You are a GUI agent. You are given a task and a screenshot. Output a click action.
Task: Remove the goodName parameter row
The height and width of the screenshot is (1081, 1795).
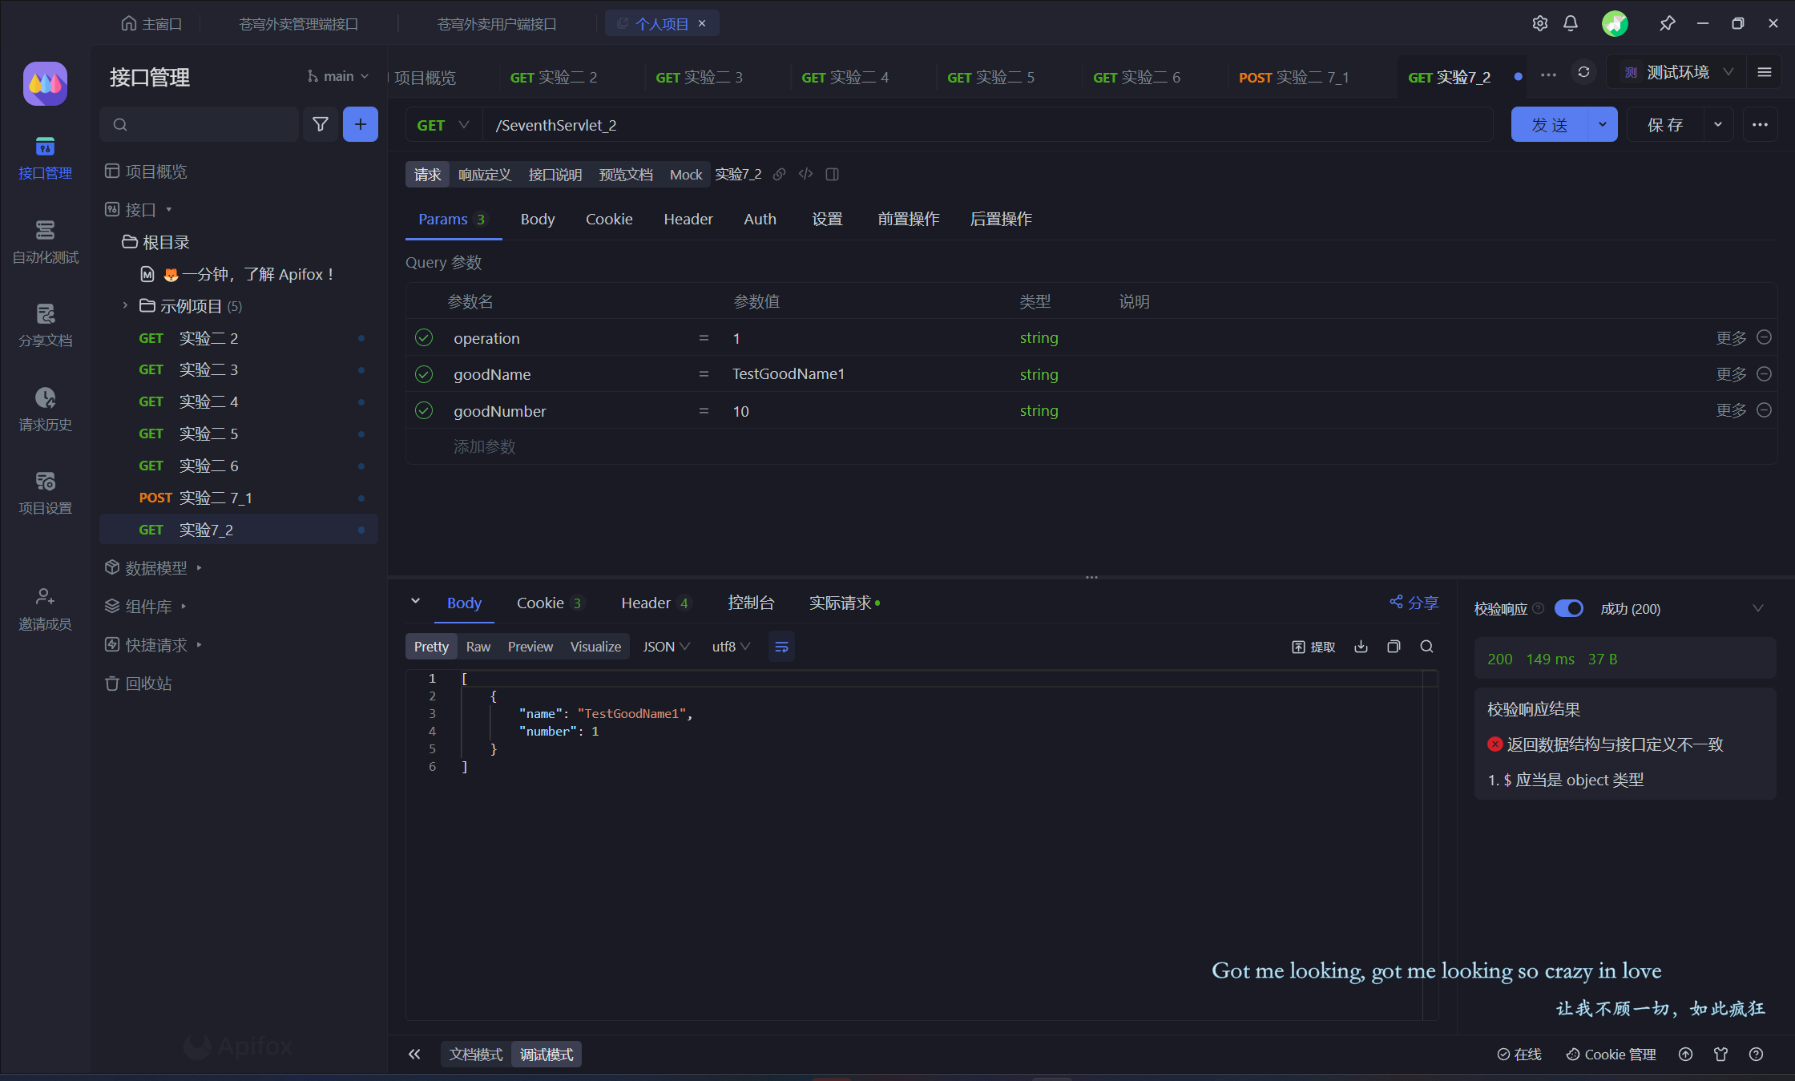pos(1764,373)
